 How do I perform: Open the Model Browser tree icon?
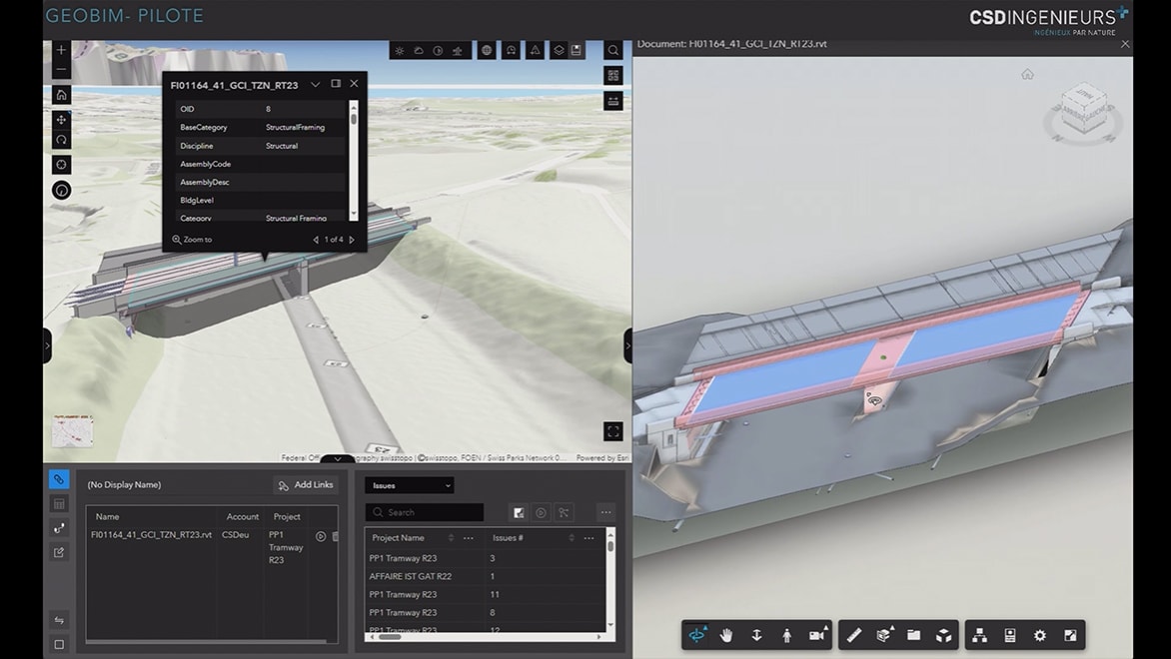coord(979,635)
